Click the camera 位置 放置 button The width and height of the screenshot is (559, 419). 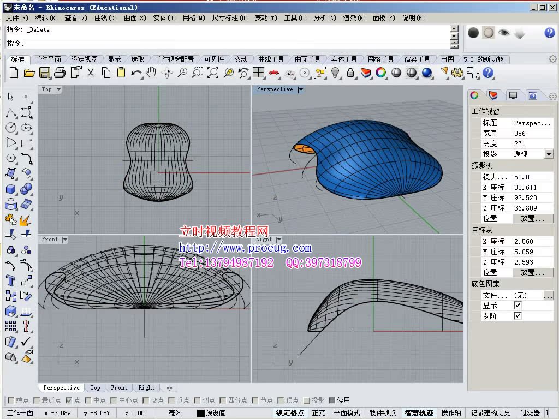(x=533, y=218)
